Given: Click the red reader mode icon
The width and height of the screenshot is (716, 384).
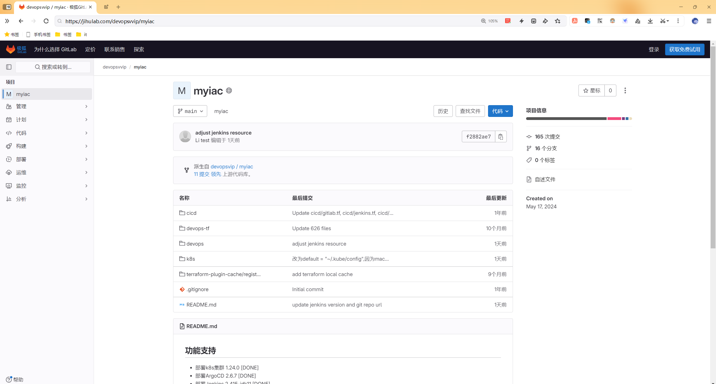Looking at the screenshot, I should pos(508,21).
